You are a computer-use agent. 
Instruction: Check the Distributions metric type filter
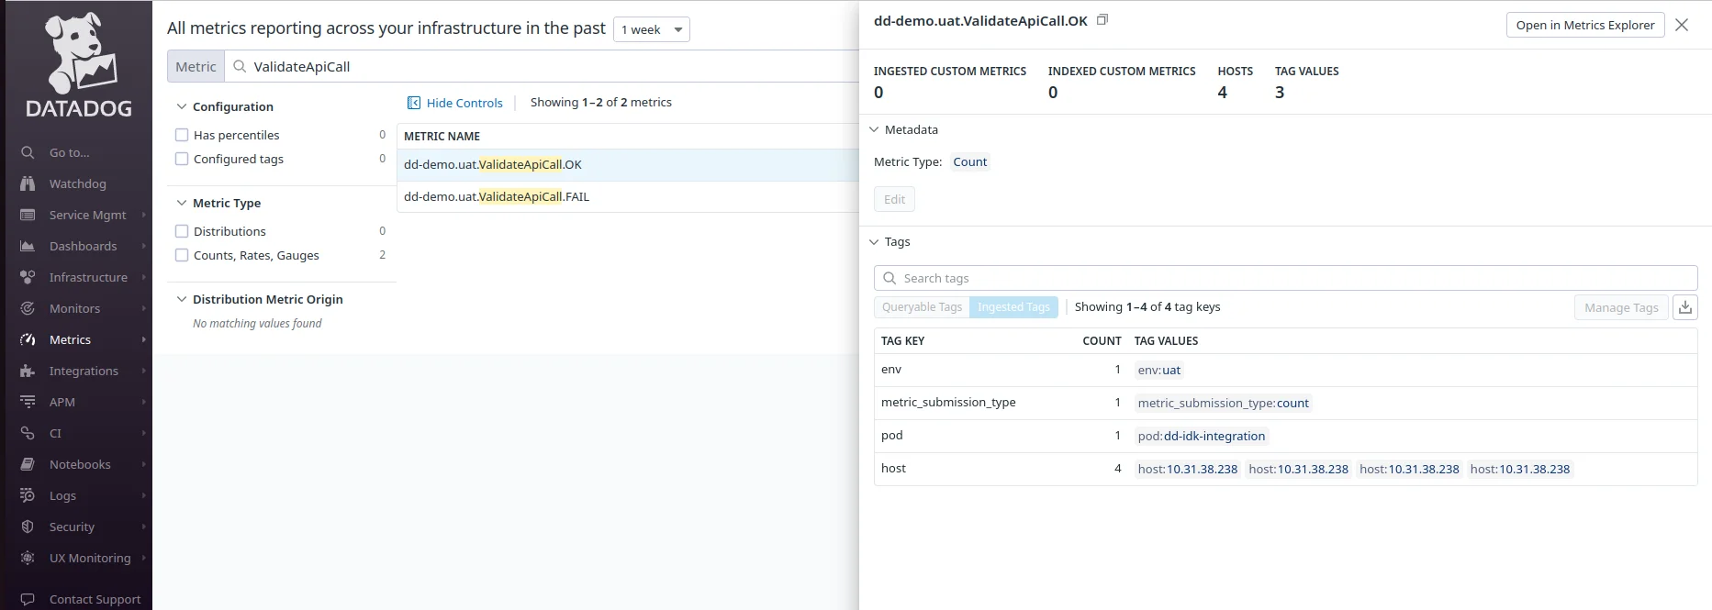(x=182, y=231)
